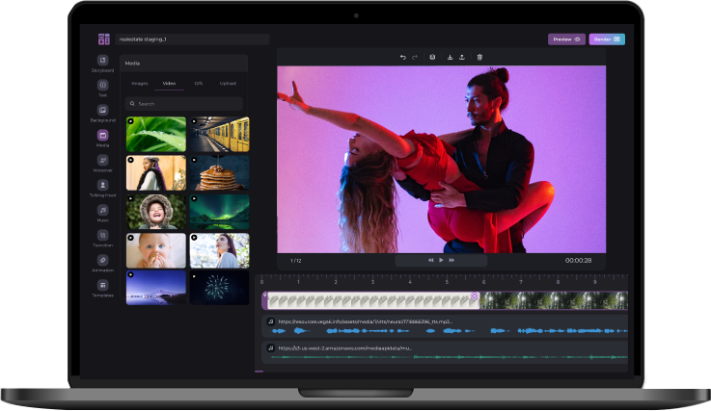
Task: Open the Music library icon
Action: coord(102,210)
